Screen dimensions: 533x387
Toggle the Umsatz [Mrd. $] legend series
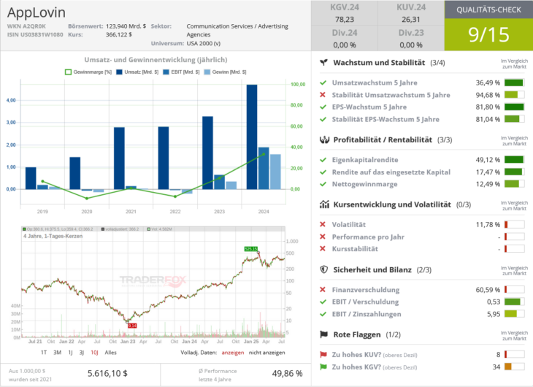(137, 72)
